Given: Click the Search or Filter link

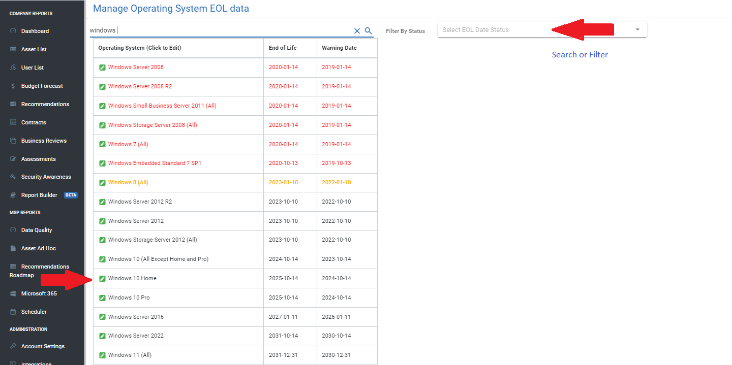Looking at the screenshot, I should (579, 54).
